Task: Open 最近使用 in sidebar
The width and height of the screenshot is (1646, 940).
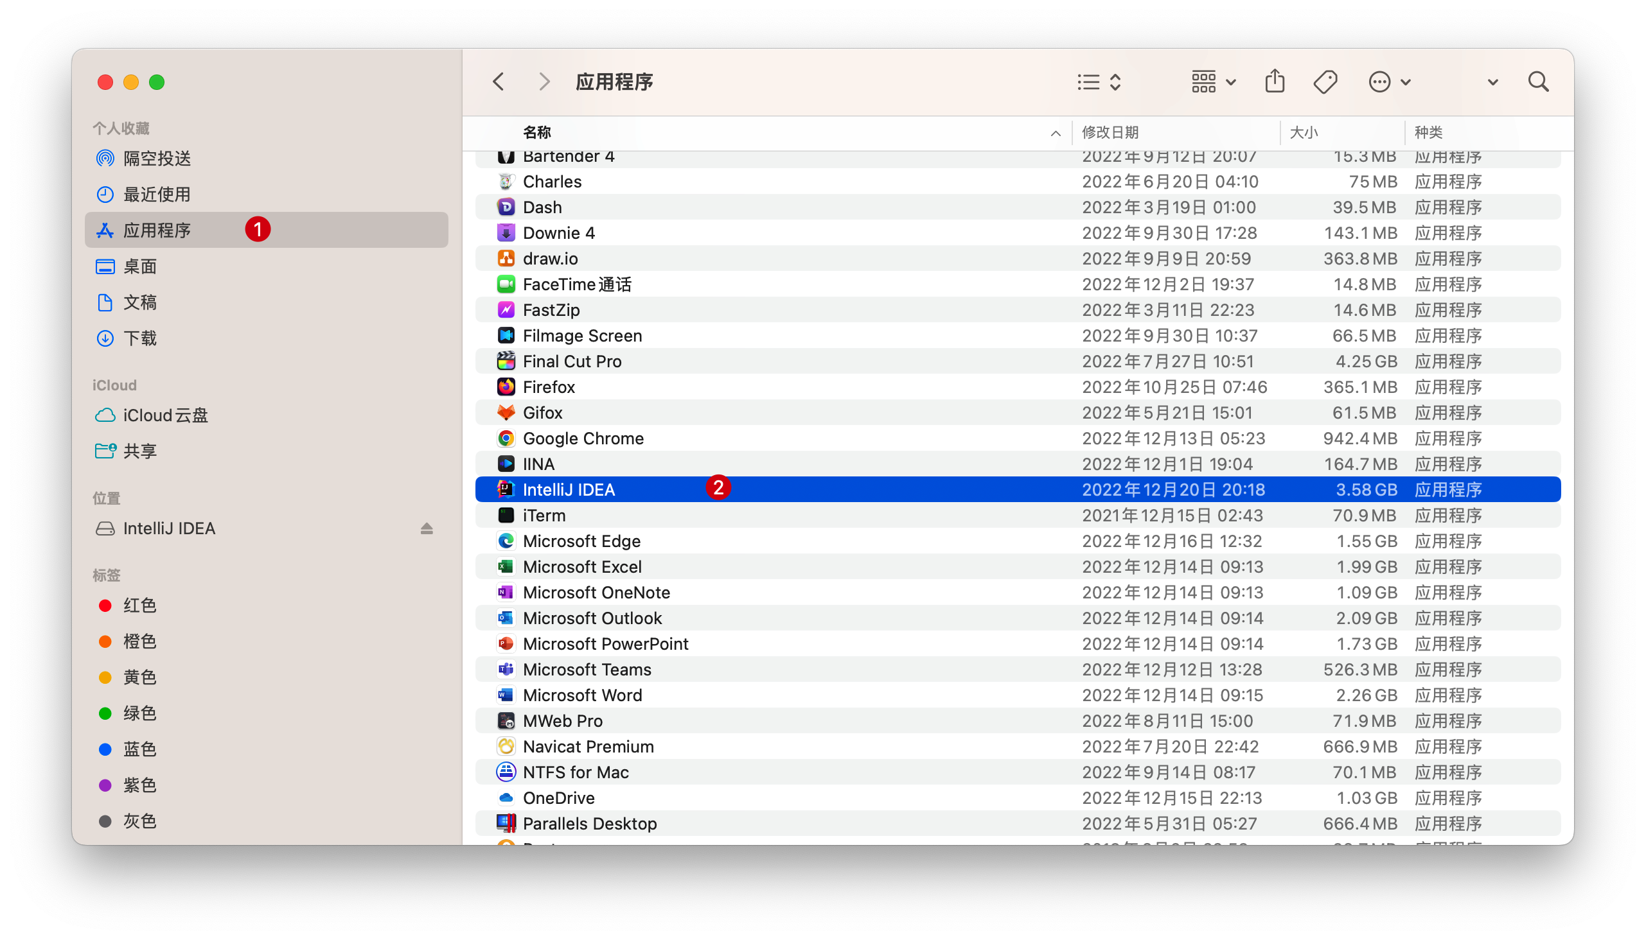Action: (266, 195)
